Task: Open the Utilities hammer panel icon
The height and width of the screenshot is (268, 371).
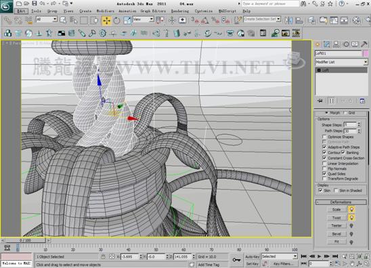Action: point(364,44)
